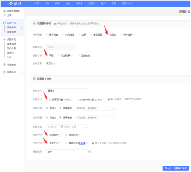This screenshot has width=191, height=172.
Task: Click the lock icon beside 创建完成
Action: point(22,72)
